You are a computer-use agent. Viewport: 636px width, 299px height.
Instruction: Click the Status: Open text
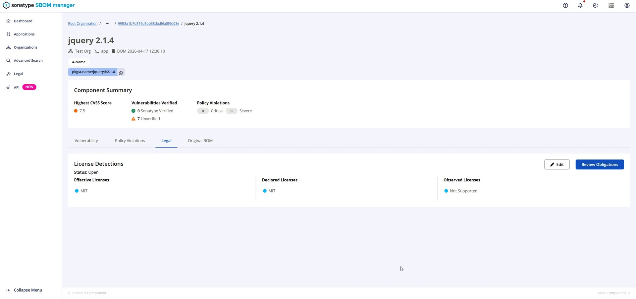(86, 172)
